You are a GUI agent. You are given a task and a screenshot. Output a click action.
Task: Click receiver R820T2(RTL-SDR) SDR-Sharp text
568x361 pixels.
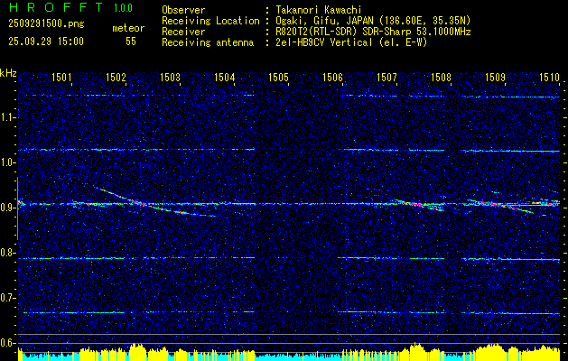click(x=373, y=32)
